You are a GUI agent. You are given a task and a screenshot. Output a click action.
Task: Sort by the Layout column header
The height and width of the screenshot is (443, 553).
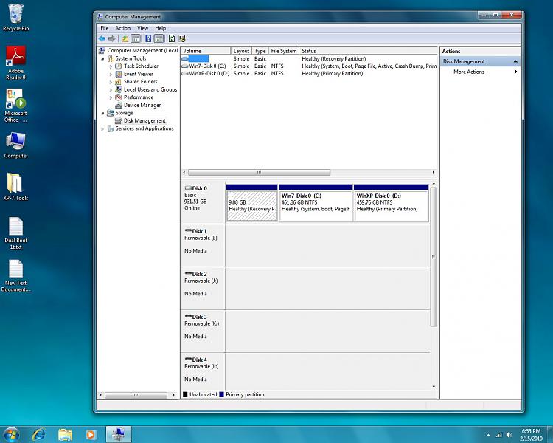[x=241, y=51]
